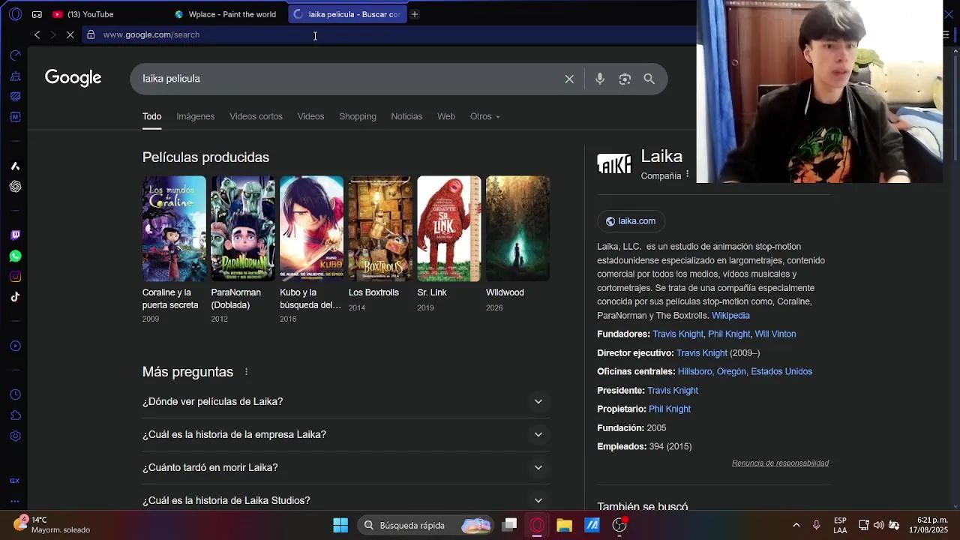This screenshot has width=960, height=540.
Task: Open Will Vinton founder link
Action: [775, 334]
